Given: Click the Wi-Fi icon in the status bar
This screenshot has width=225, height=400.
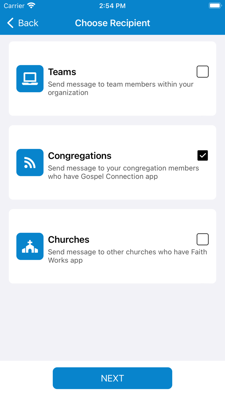Looking at the screenshot, I should click(x=31, y=5).
